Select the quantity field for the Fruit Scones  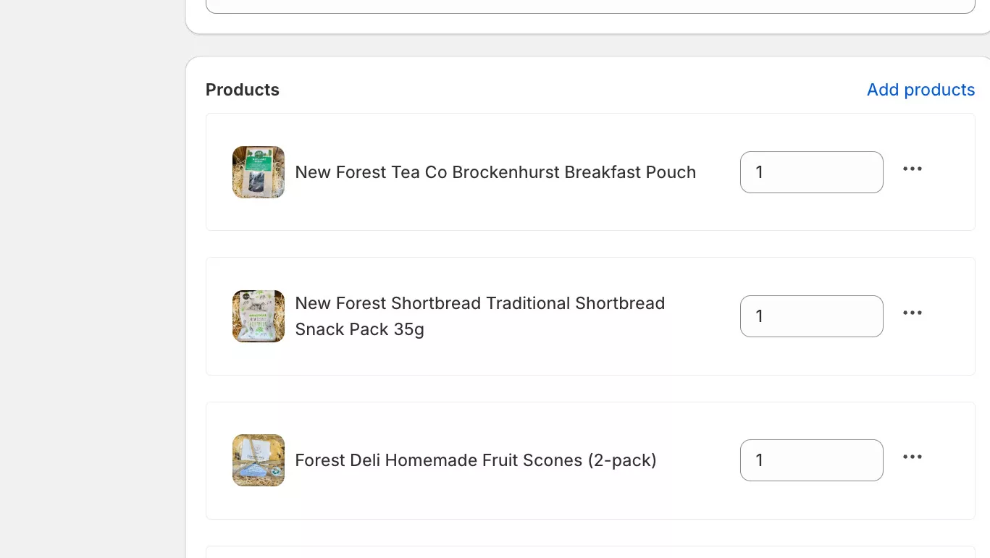tap(811, 460)
